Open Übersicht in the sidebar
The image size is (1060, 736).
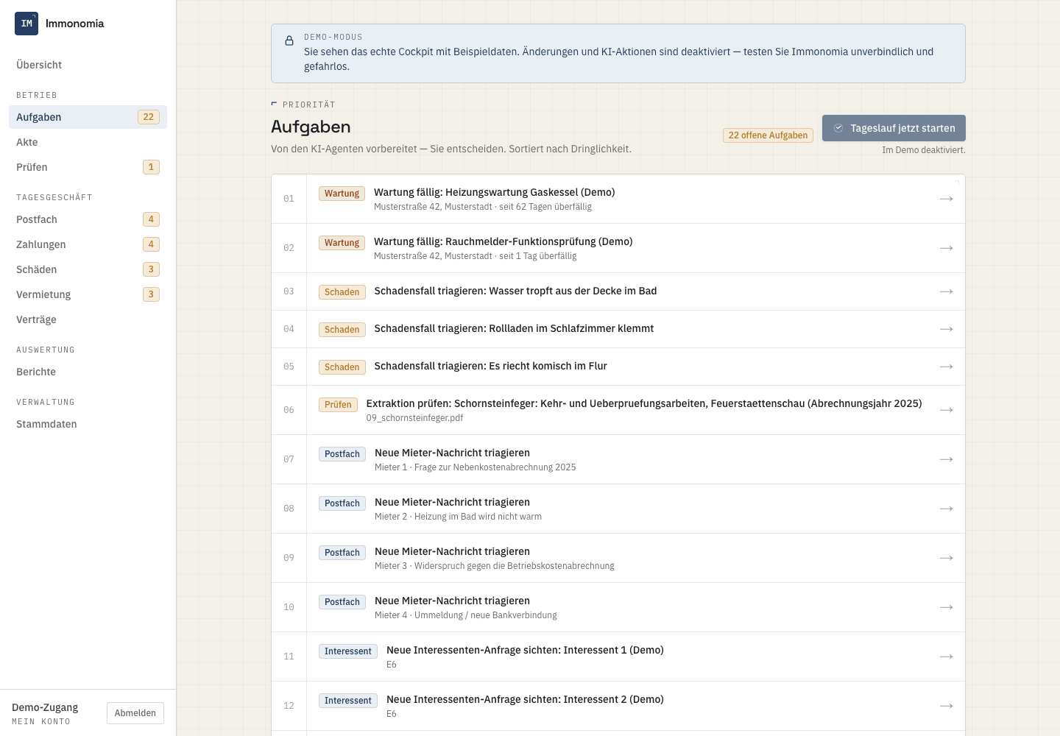[88, 65]
